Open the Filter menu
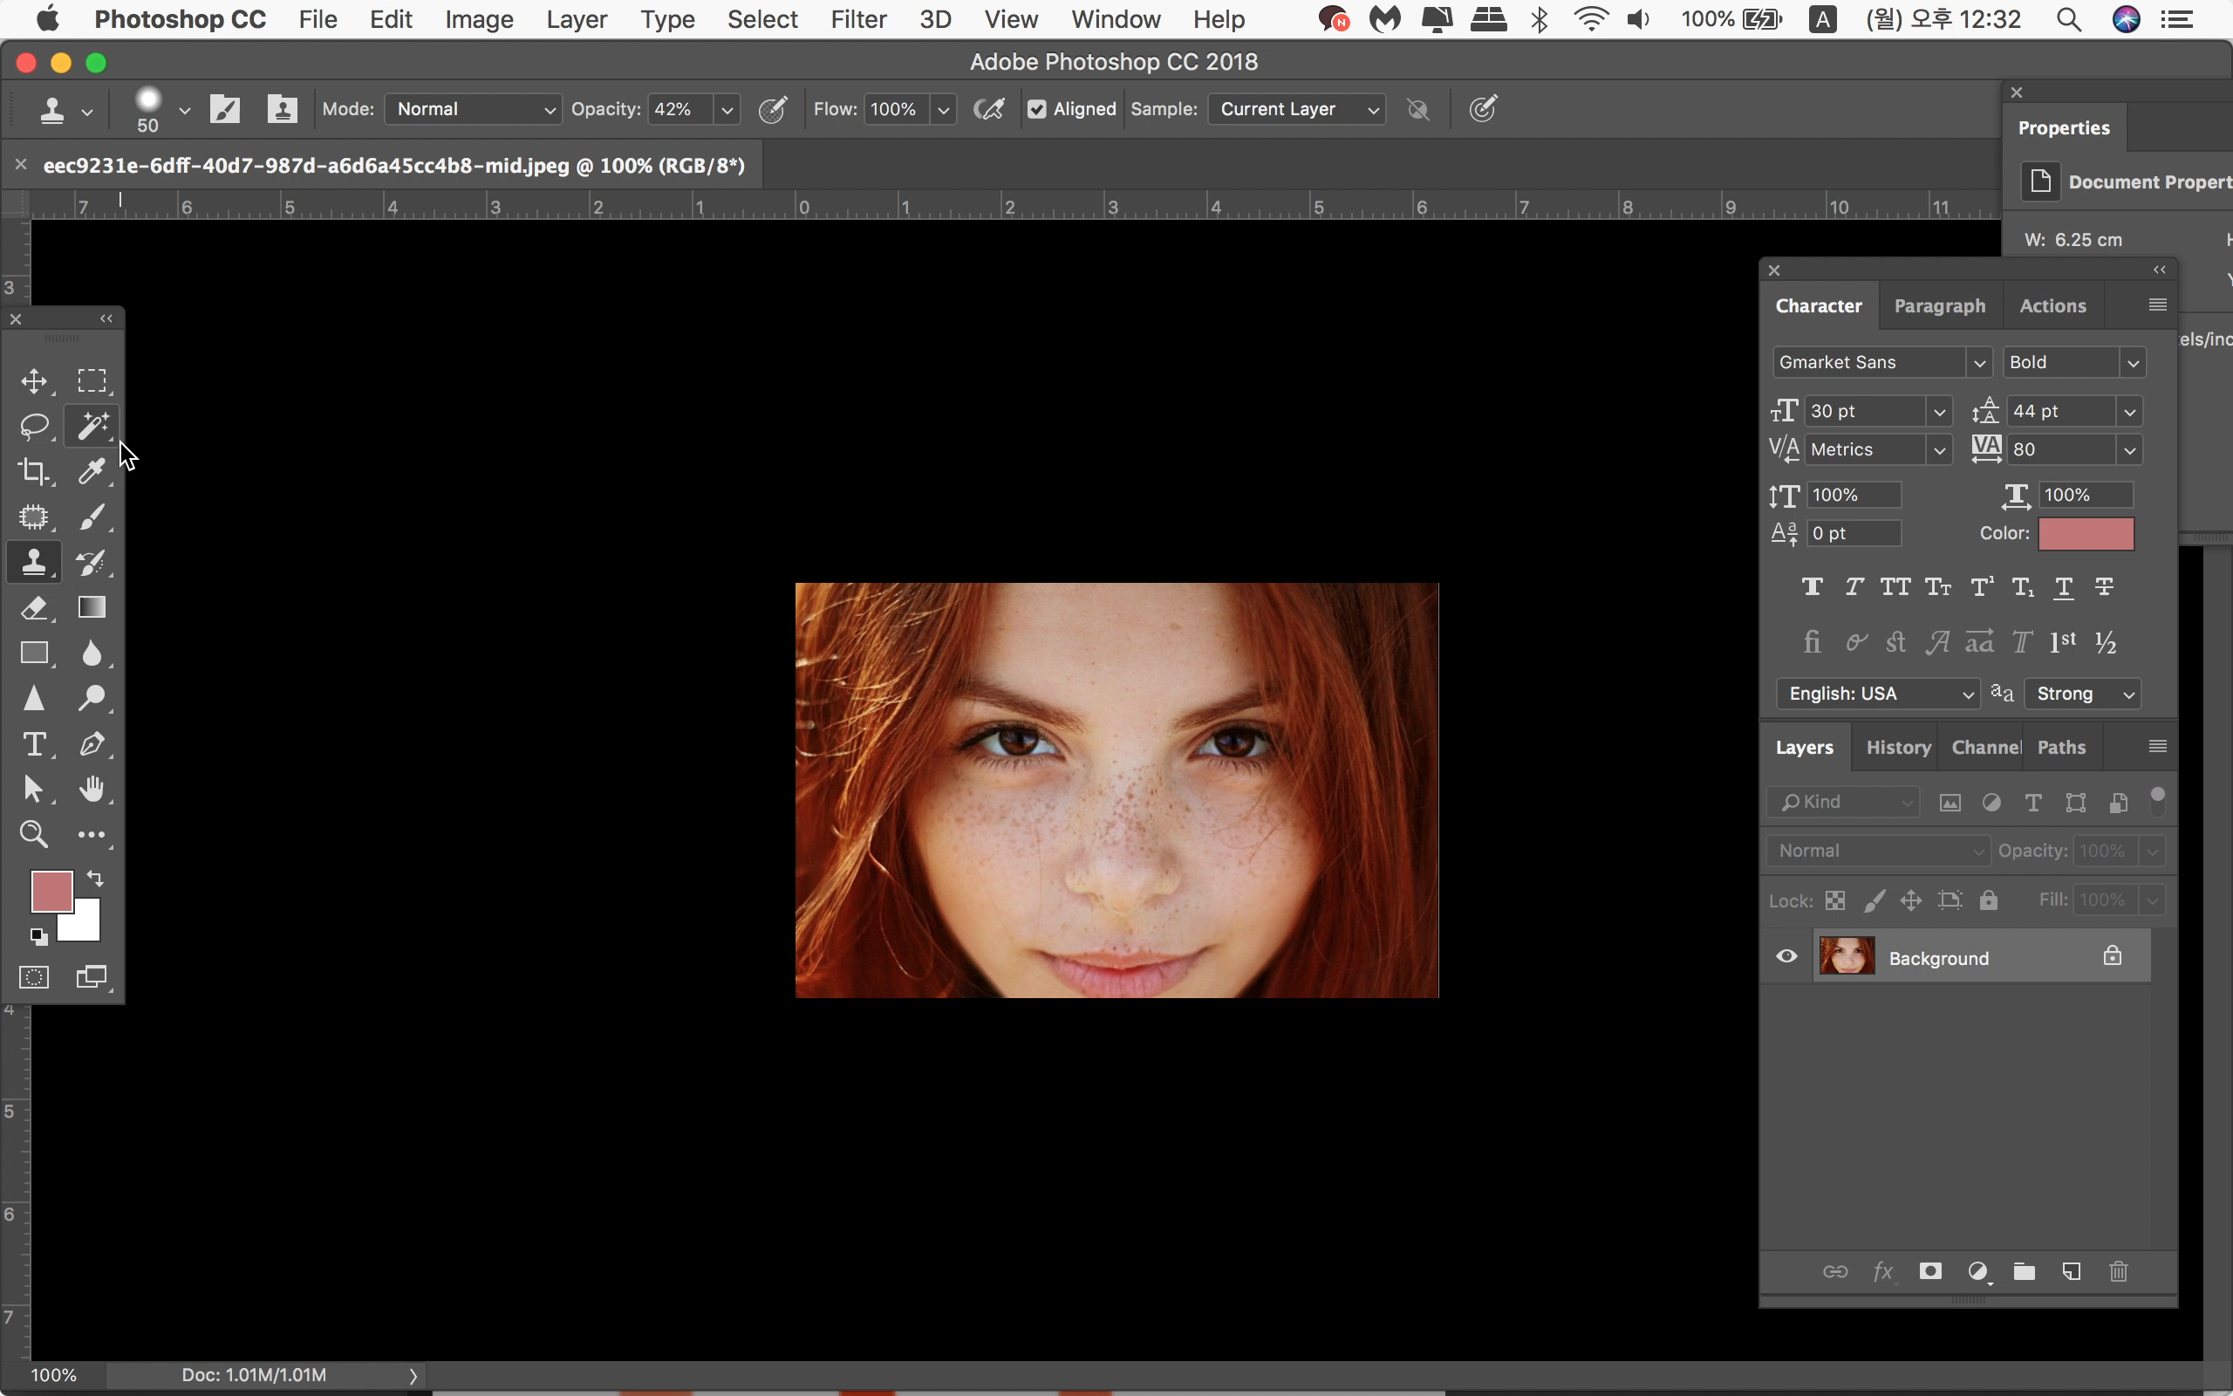This screenshot has width=2233, height=1396. (x=857, y=19)
